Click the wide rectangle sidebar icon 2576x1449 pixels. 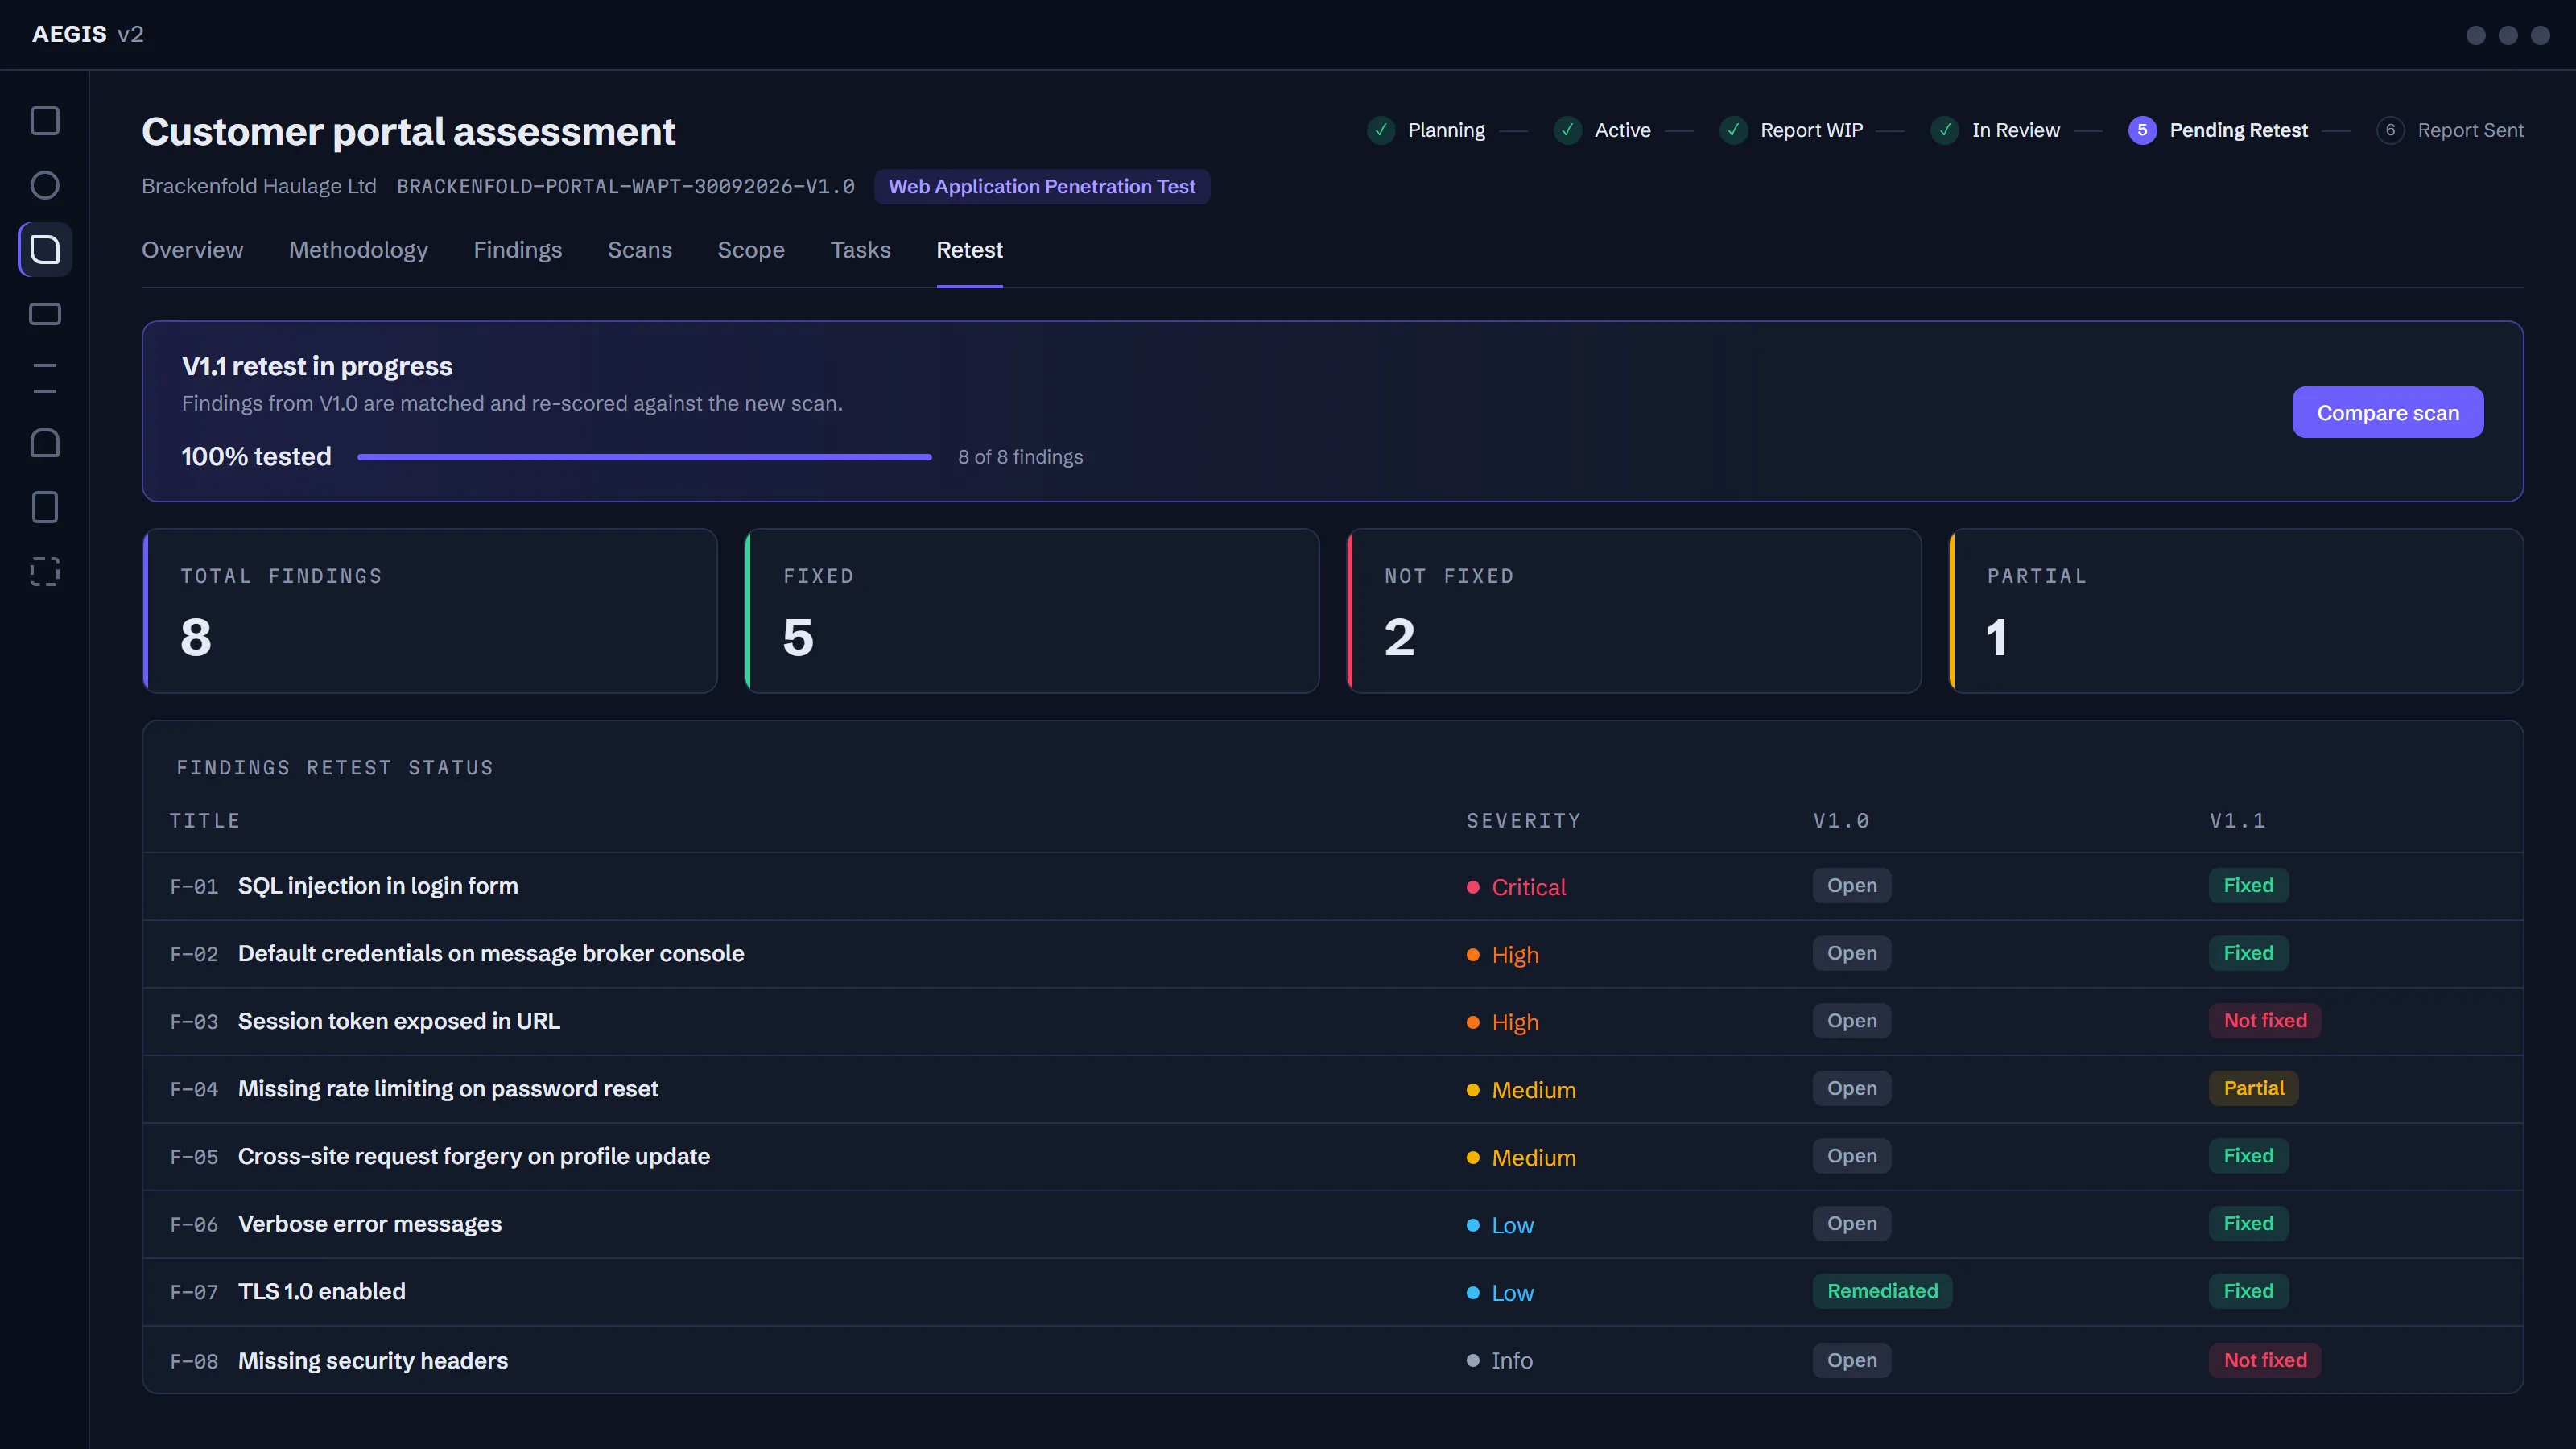pyautogui.click(x=45, y=314)
